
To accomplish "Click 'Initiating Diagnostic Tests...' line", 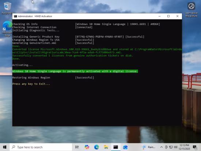I will (36, 30).
